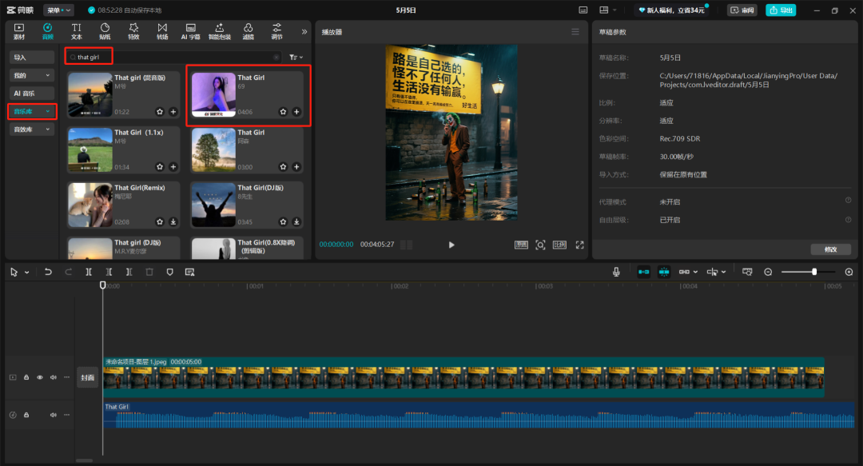The height and width of the screenshot is (466, 863).
Task: Mute the That Girl audio track
Action: tap(54, 415)
